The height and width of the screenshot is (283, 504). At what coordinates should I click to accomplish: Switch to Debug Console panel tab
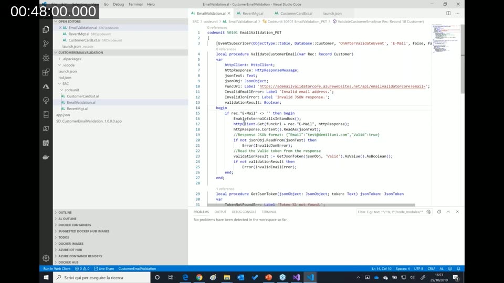244,212
